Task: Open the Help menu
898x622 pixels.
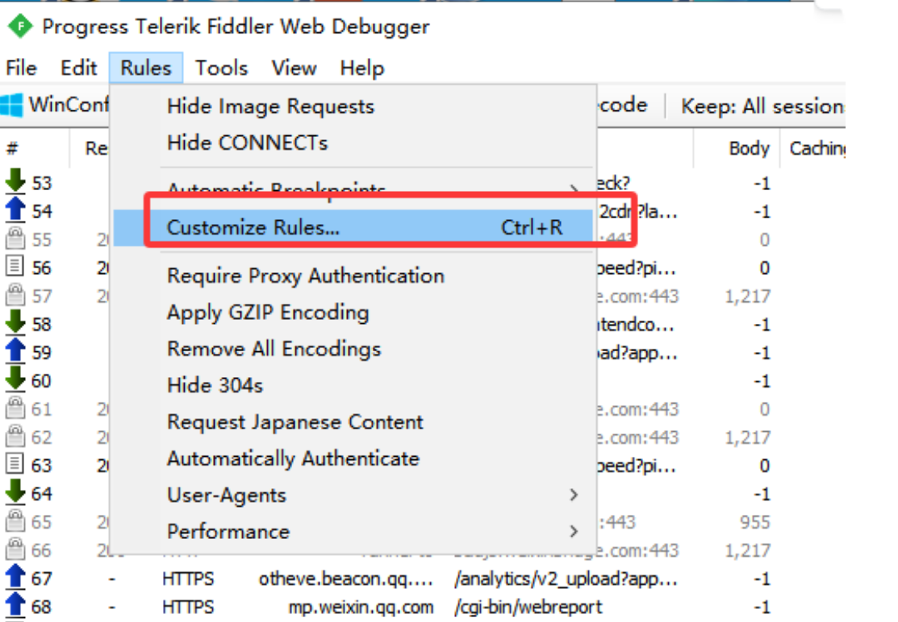Action: [x=362, y=68]
